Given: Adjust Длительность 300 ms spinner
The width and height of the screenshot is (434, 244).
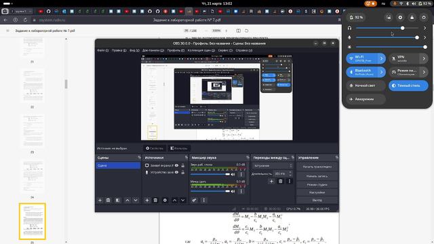Looking at the screenshot, I should (x=283, y=174).
